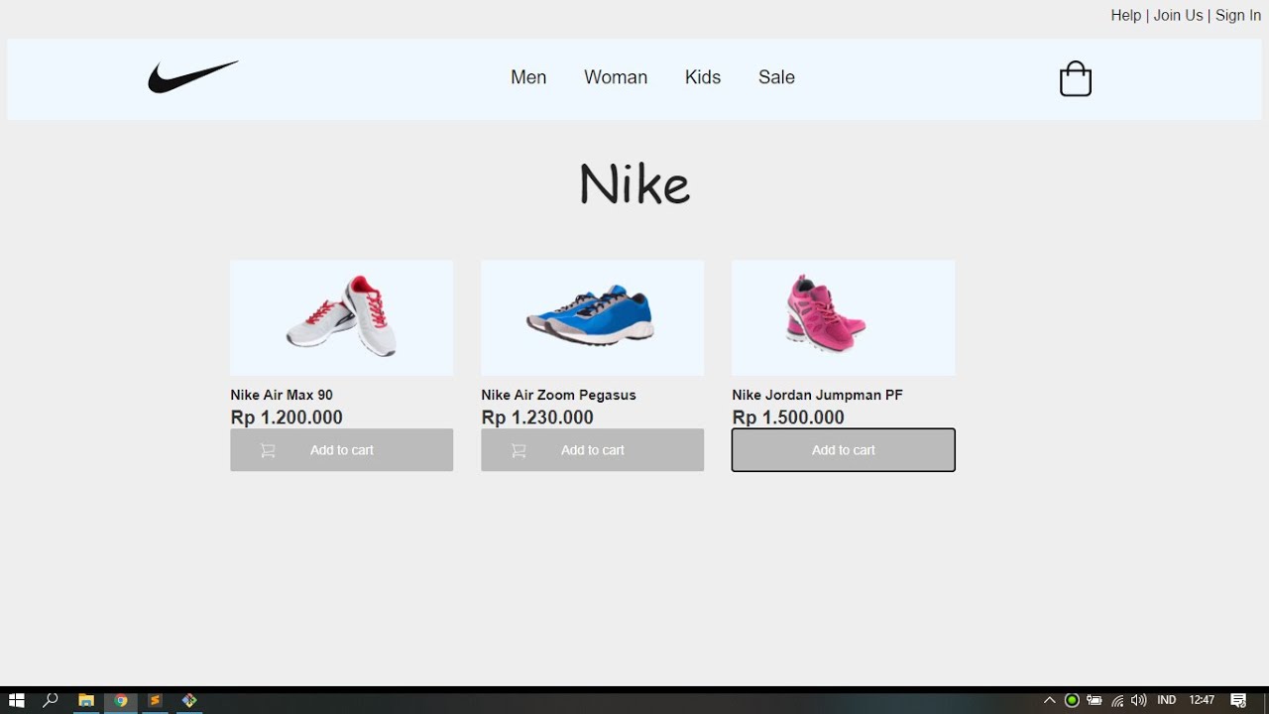The image size is (1269, 714).
Task: Click the Nike Jordan Jumpman PF title
Action: pyautogui.click(x=817, y=395)
